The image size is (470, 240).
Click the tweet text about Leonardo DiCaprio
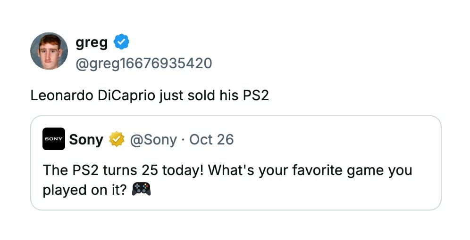149,96
